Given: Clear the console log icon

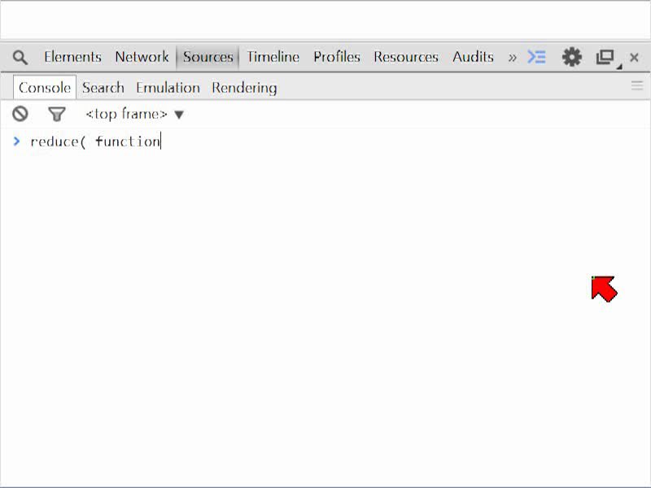Looking at the screenshot, I should pyautogui.click(x=20, y=114).
